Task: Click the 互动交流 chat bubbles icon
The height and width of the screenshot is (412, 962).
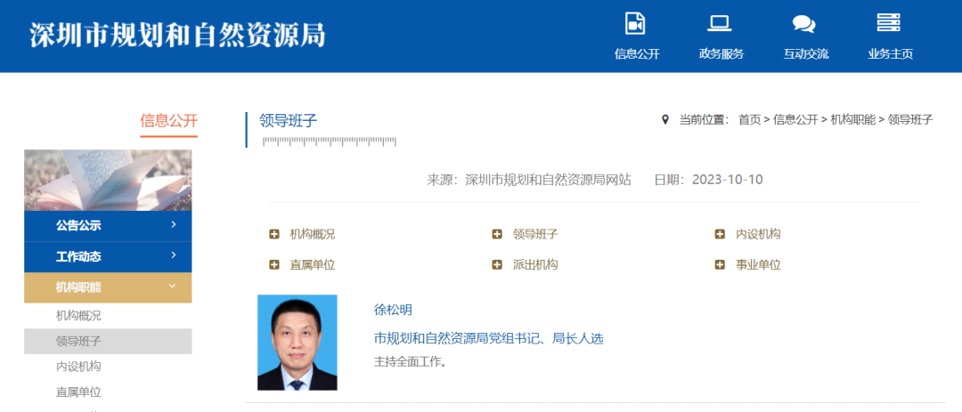Action: click(x=803, y=24)
